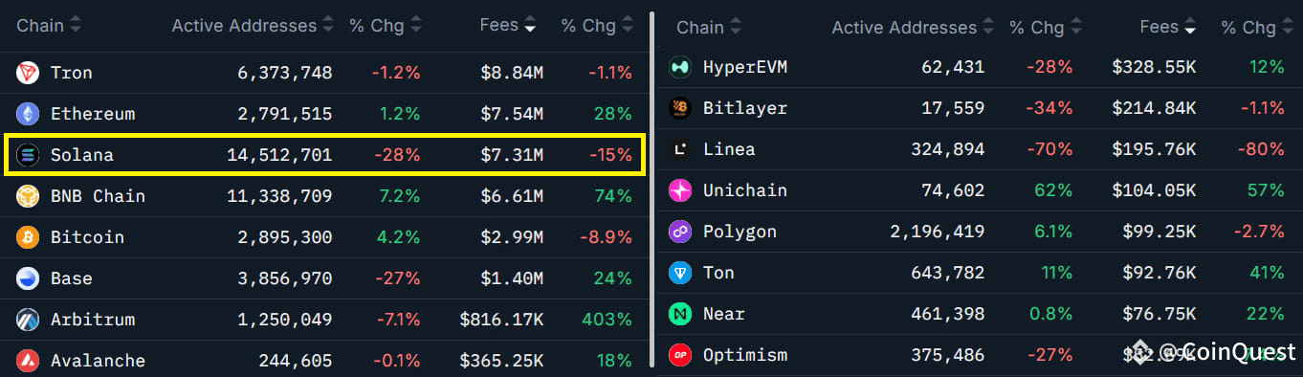
Task: Sort right table by Active Addresses
Action: coord(914,28)
